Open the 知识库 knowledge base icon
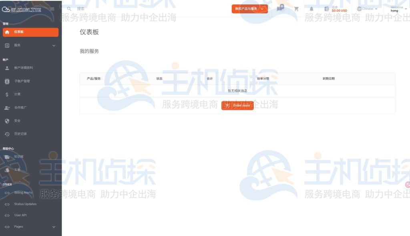This screenshot has height=236, width=410. [7, 157]
